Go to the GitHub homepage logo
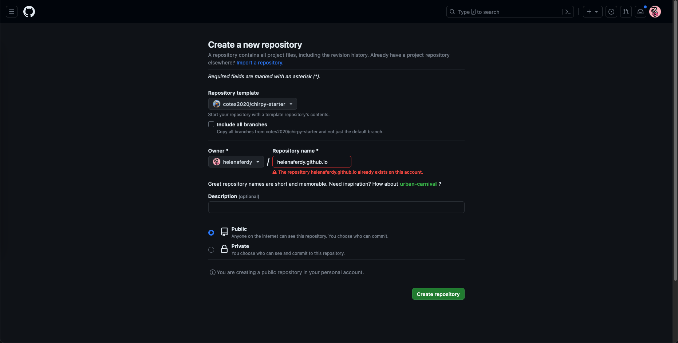Viewport: 678px width, 343px height. point(29,12)
